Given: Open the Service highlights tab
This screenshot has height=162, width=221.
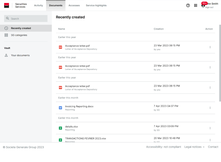Looking at the screenshot, I should click(96, 6).
